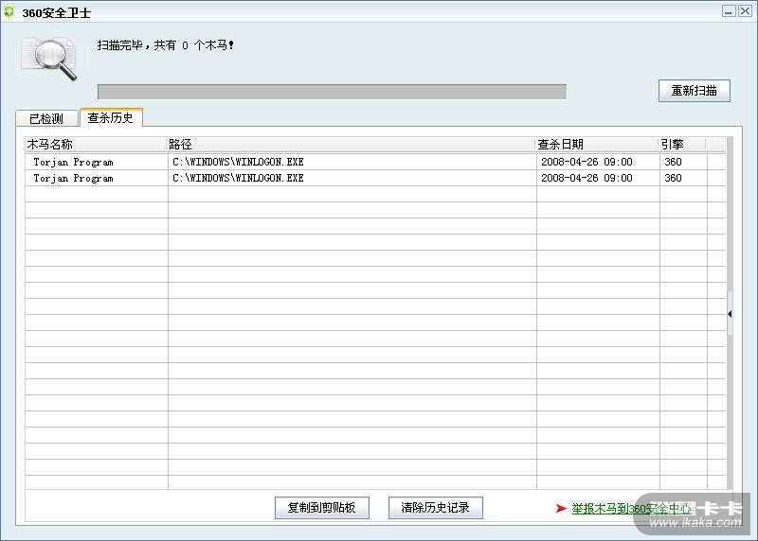Click the list's side collapse arrow

tap(730, 314)
